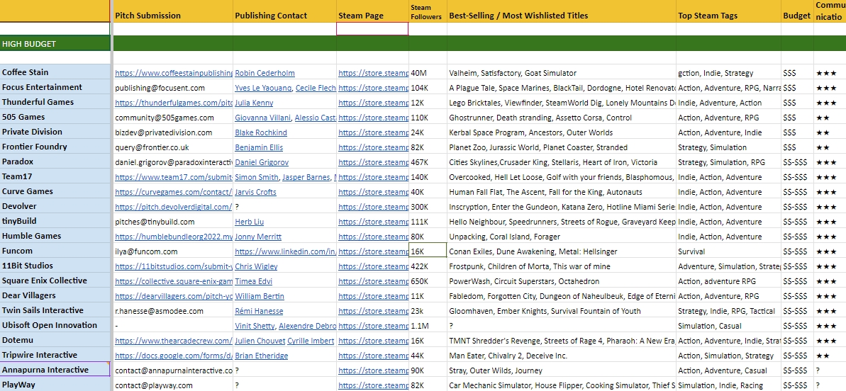The image size is (846, 391).
Task: Select the Ubisoft Open Innovation name cell
Action: click(x=55, y=325)
